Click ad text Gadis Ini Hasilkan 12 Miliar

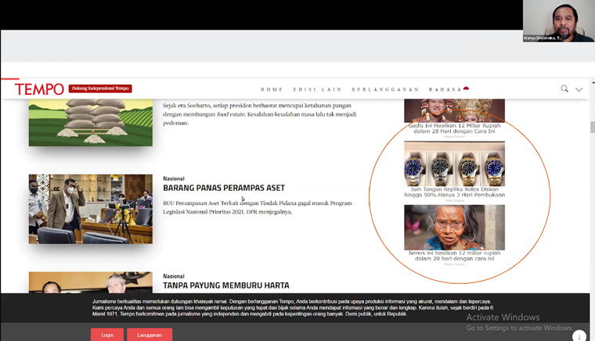455,128
